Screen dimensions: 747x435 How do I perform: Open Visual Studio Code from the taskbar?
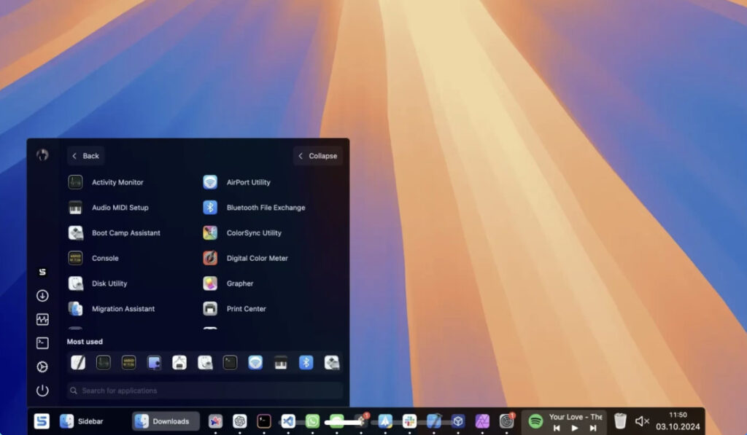[288, 421]
